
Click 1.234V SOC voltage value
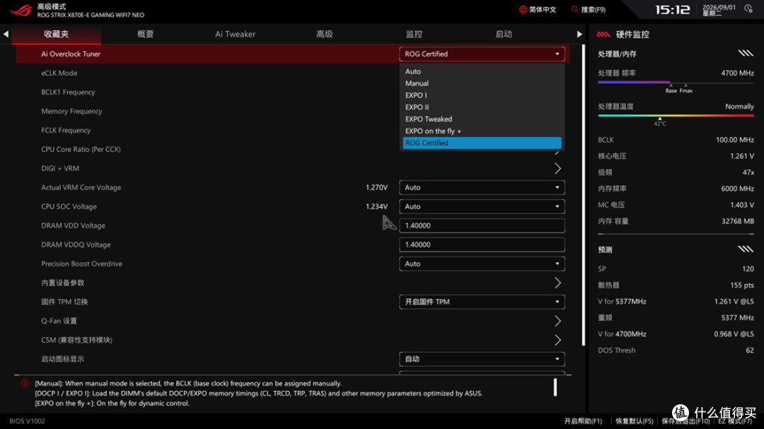click(376, 206)
